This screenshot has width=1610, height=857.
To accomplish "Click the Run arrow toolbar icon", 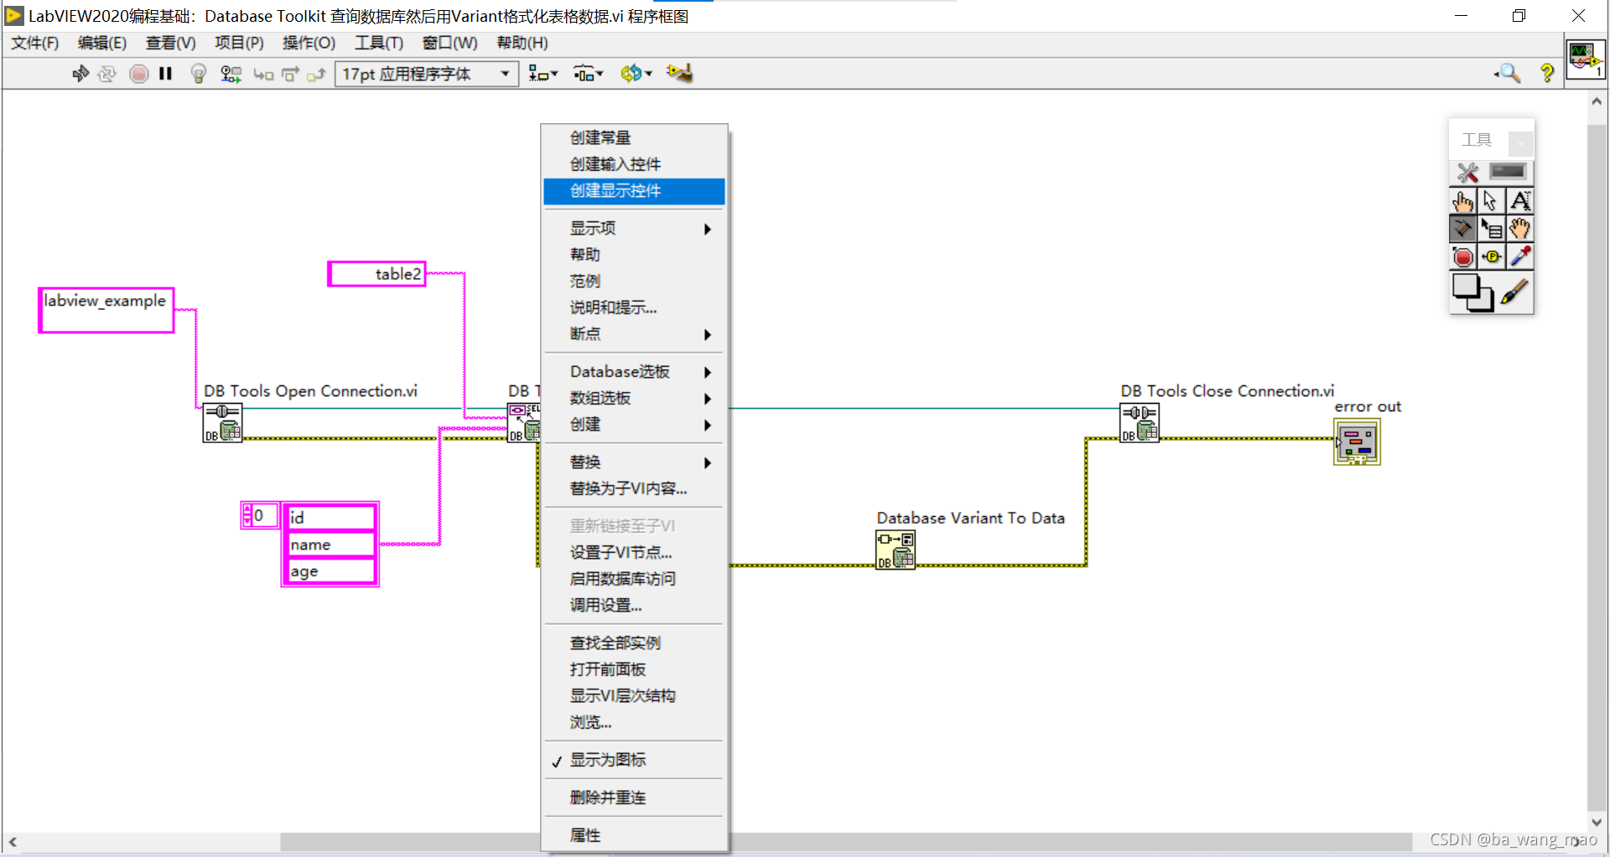I will coord(80,74).
